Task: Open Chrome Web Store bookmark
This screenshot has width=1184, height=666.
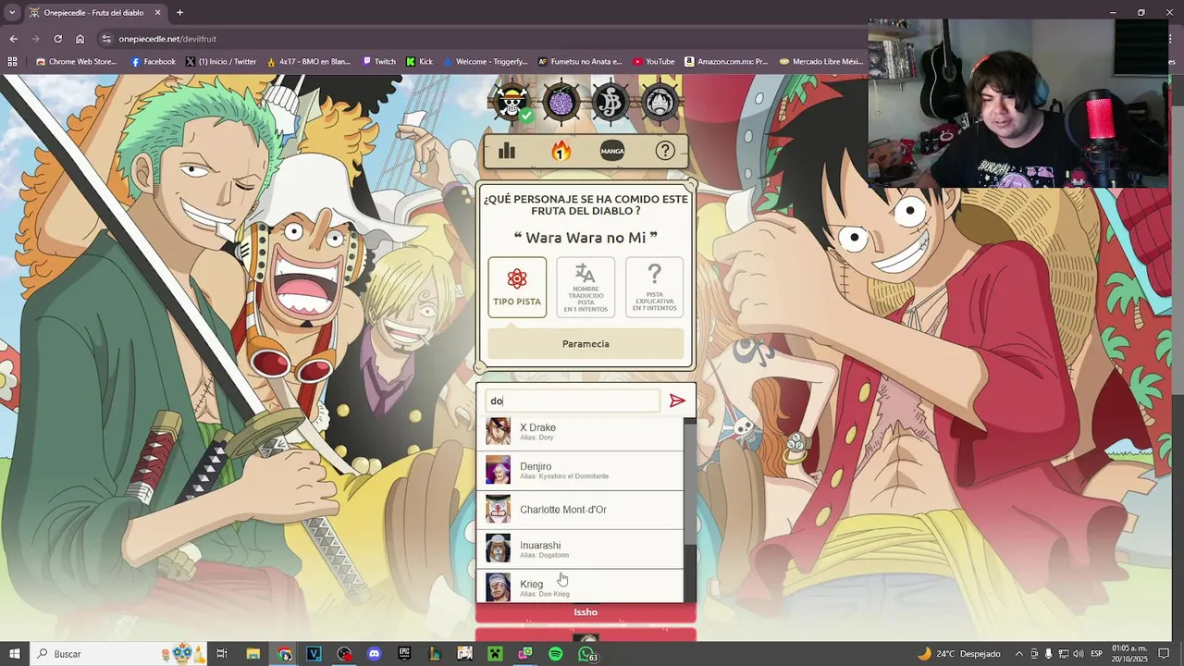Action: click(x=76, y=62)
